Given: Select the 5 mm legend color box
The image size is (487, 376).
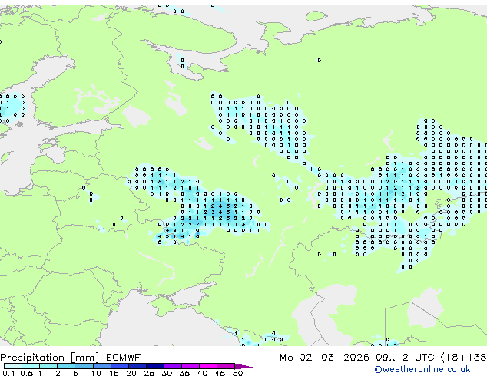Looking at the screenshot, I should pyautogui.click(x=84, y=366).
